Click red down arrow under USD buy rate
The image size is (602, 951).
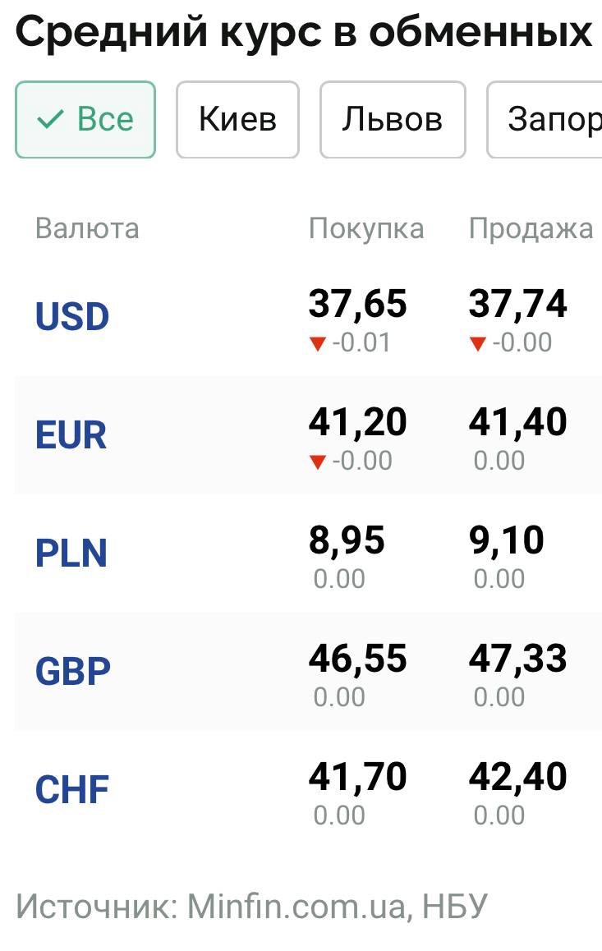tap(318, 343)
